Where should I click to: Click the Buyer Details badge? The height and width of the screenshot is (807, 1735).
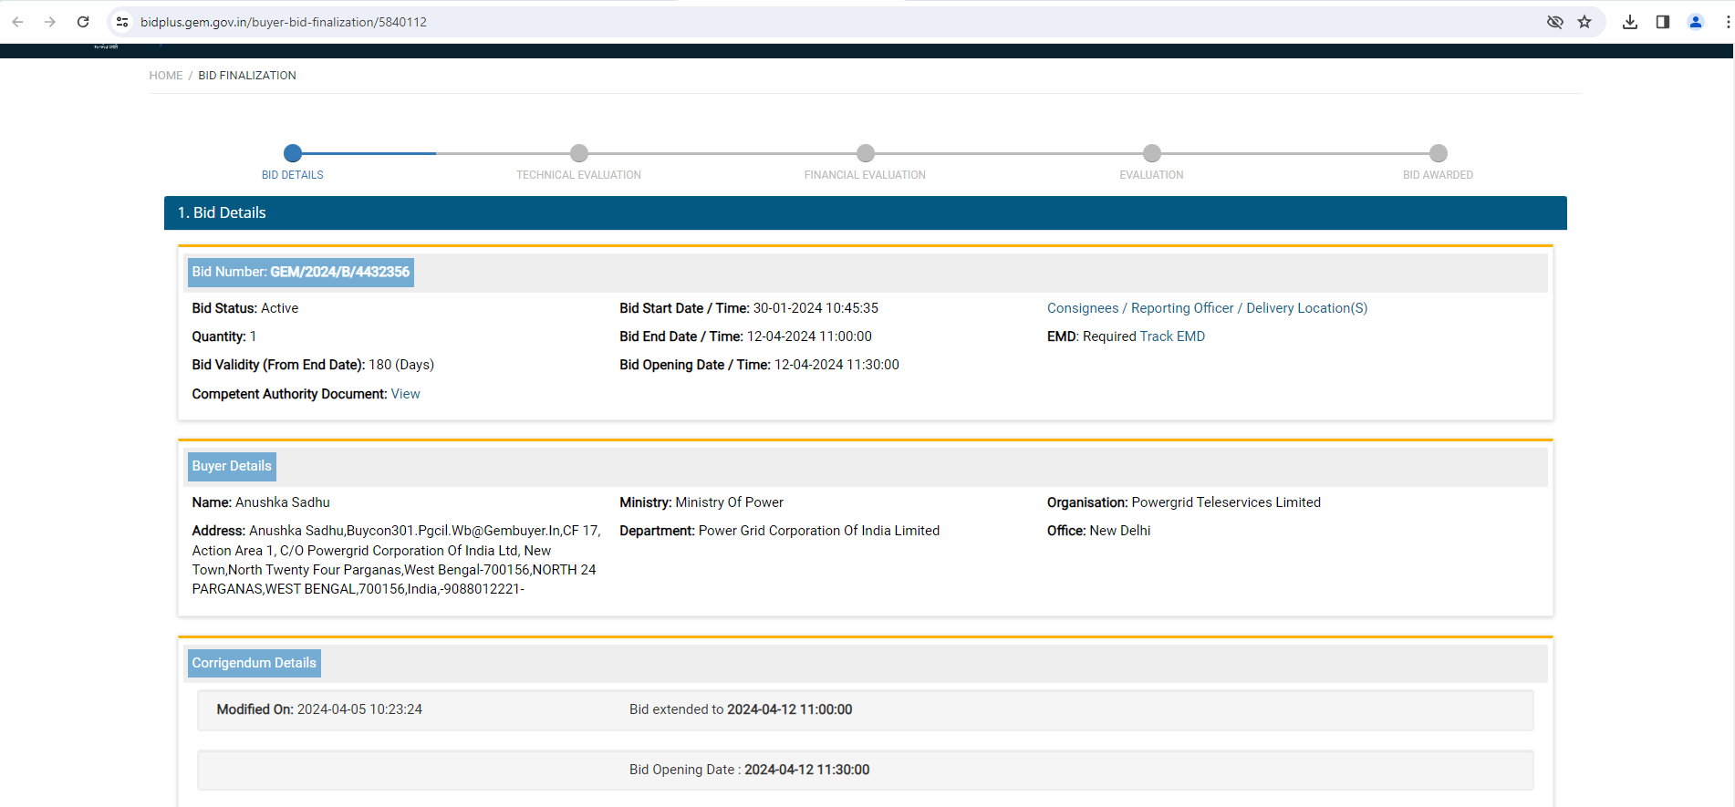232,466
